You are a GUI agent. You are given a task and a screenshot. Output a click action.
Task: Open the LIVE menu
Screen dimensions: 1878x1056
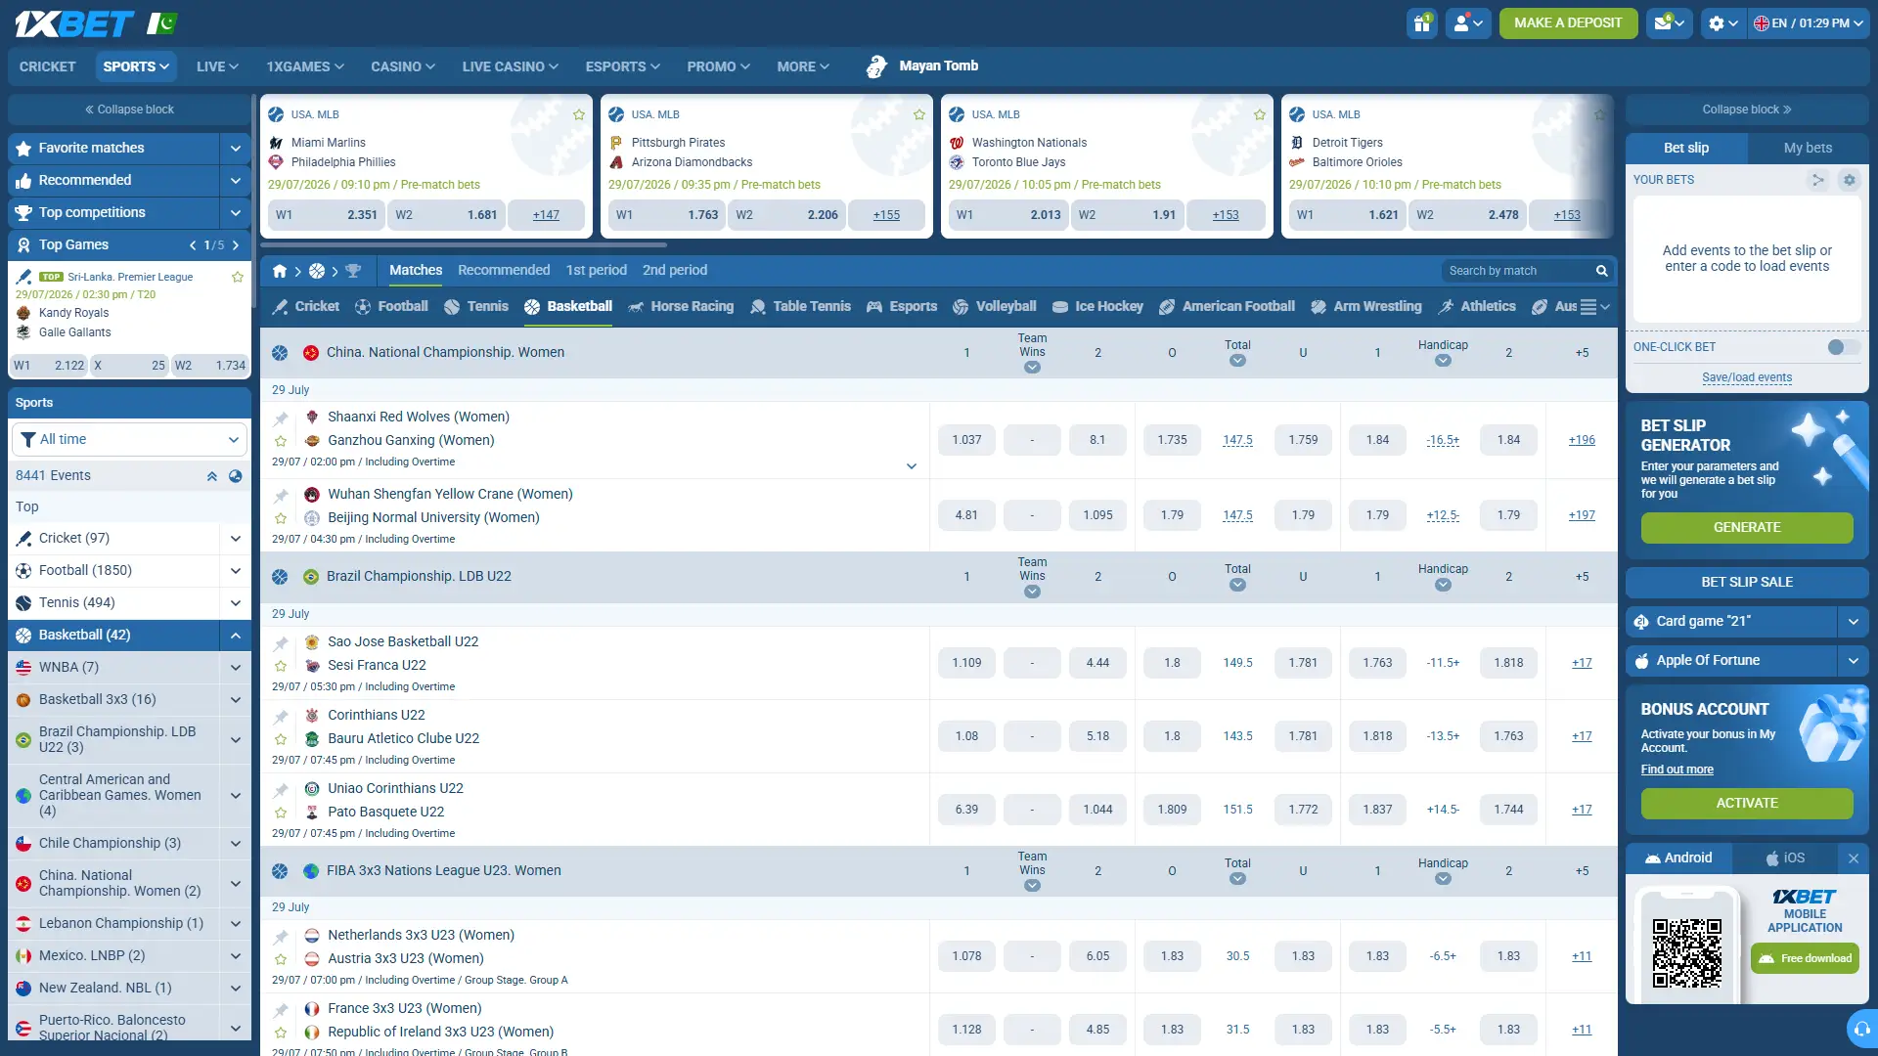[217, 66]
